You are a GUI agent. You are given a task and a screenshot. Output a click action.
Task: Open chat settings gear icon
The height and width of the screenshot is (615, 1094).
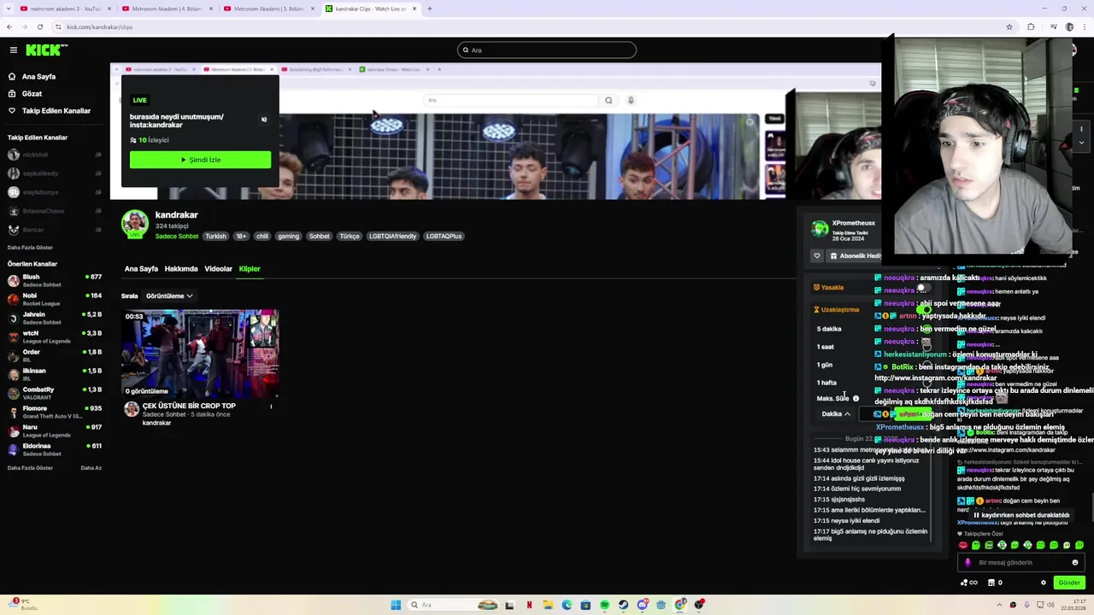point(1044,583)
